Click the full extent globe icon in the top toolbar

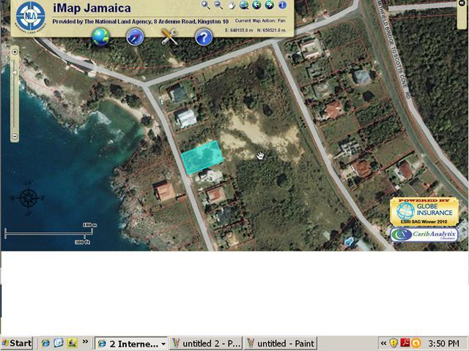pos(243,5)
